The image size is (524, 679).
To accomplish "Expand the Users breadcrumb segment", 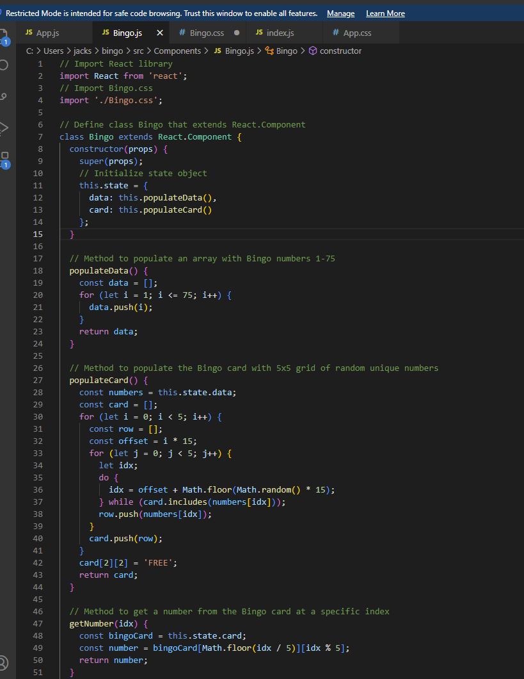I will pyautogui.click(x=54, y=51).
